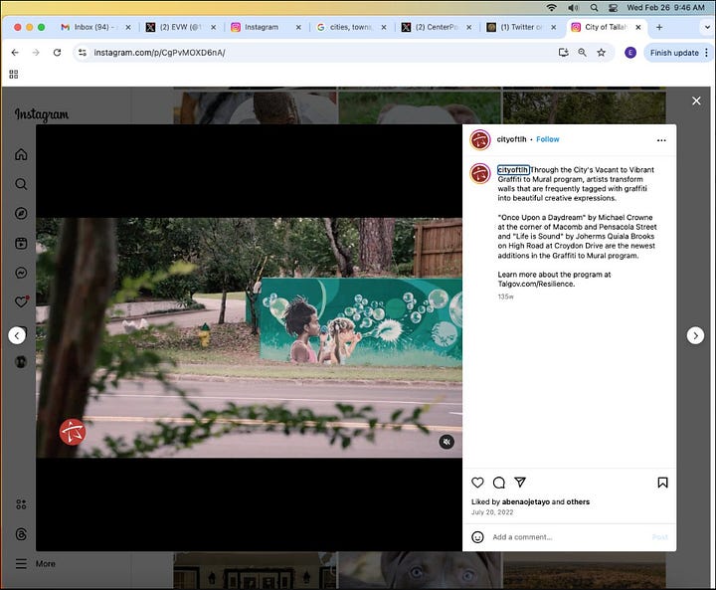Reload the current page
The height and width of the screenshot is (590, 716).
(57, 53)
